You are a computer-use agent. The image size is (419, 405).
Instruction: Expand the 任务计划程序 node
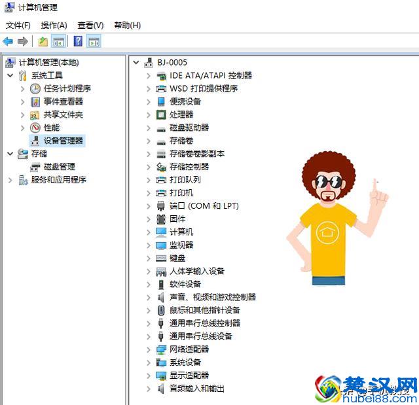point(23,88)
